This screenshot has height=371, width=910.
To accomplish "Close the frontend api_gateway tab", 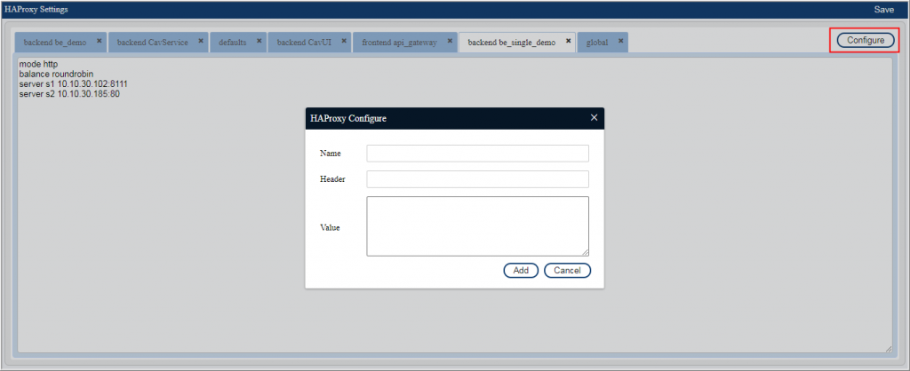I will [x=449, y=41].
